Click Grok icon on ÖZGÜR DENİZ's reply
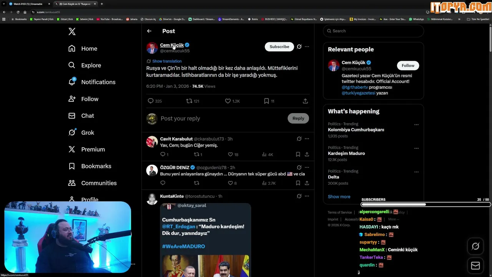 [299, 167]
